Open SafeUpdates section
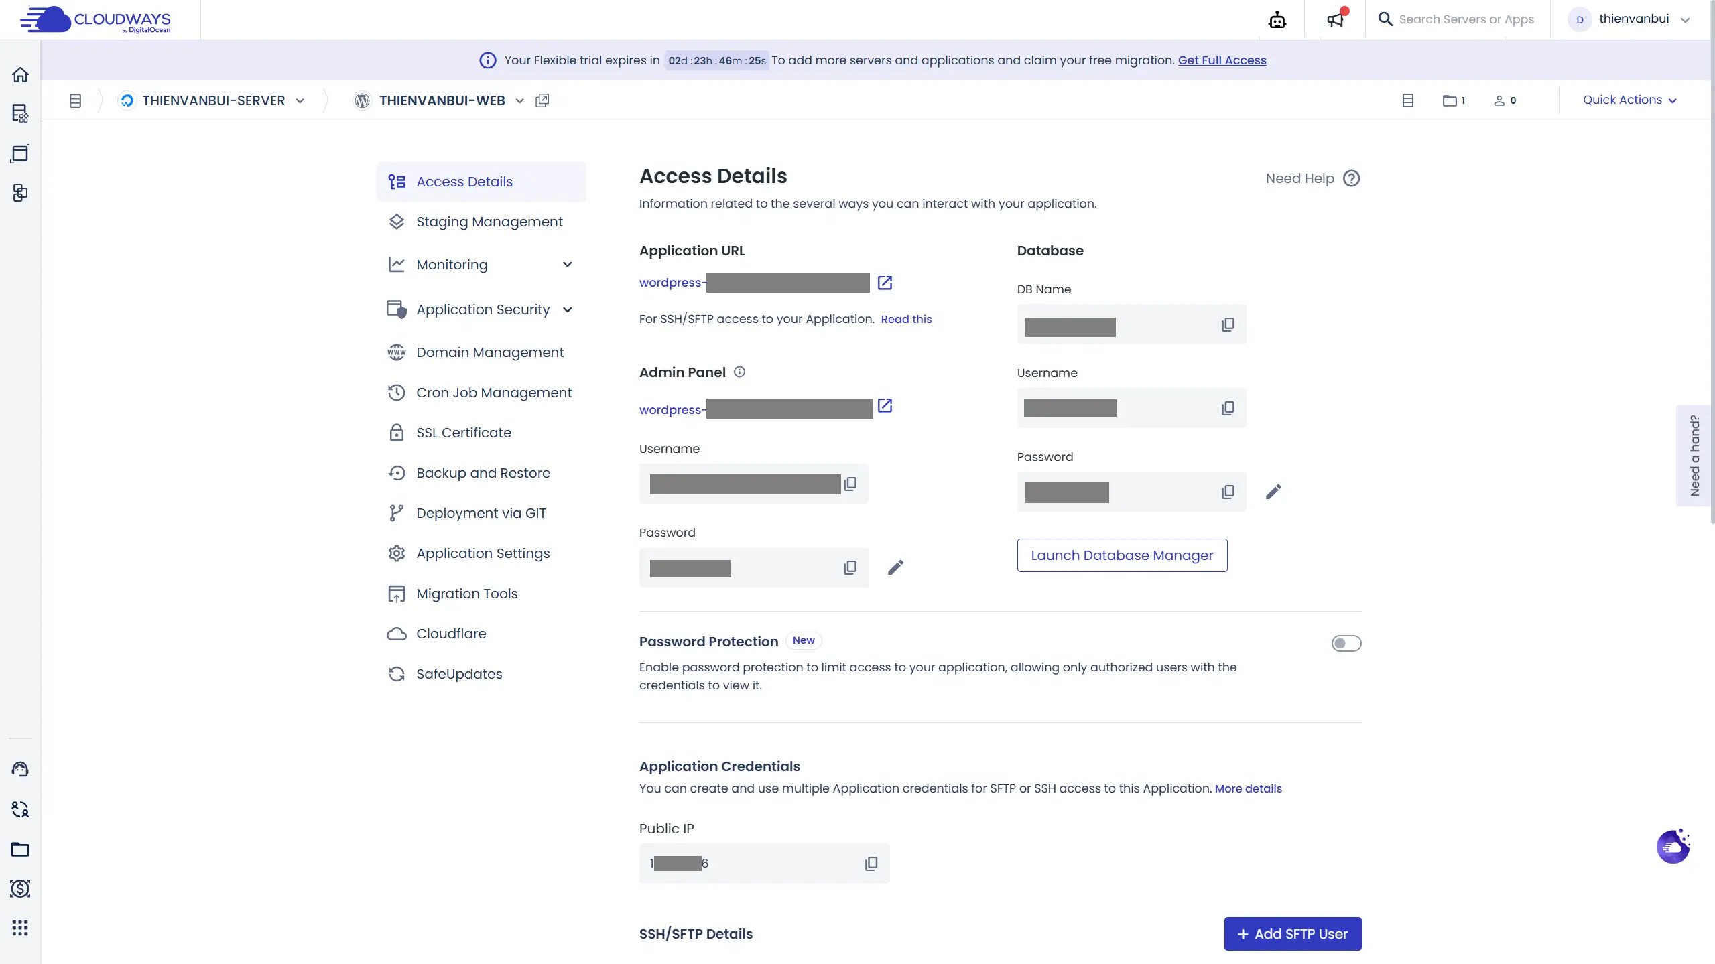 coord(481,674)
